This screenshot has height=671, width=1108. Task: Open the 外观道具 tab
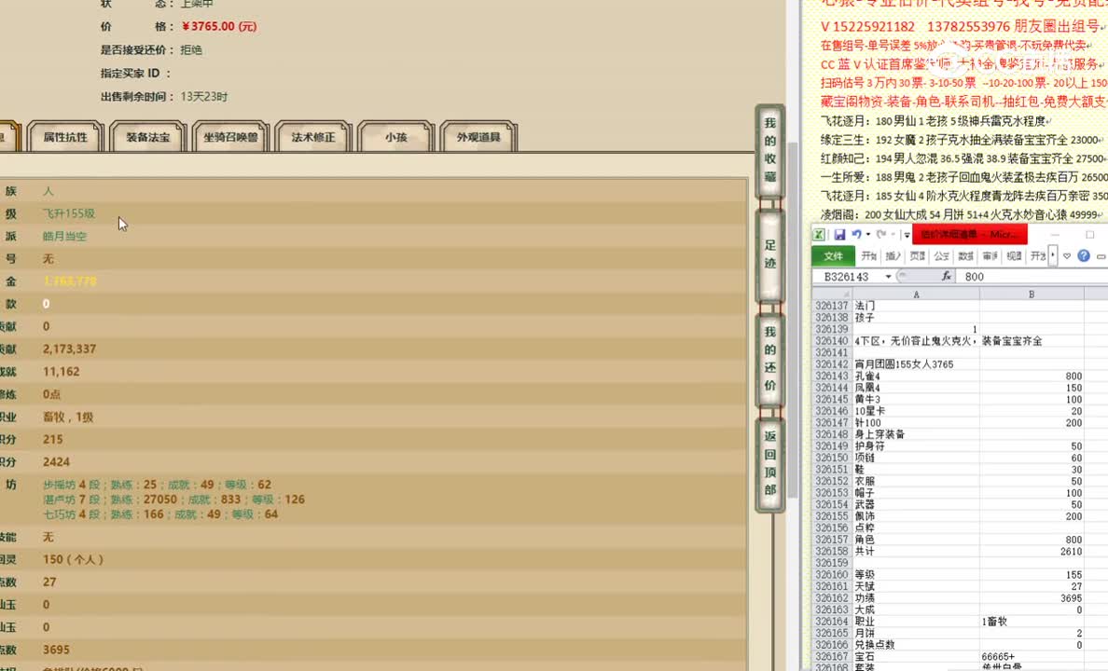[478, 136]
